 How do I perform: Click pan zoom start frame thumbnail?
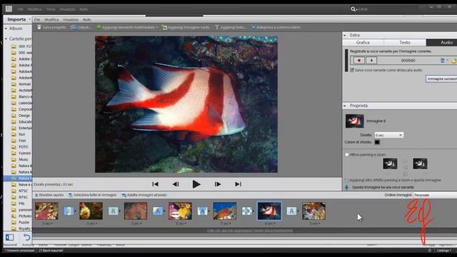coord(390,163)
